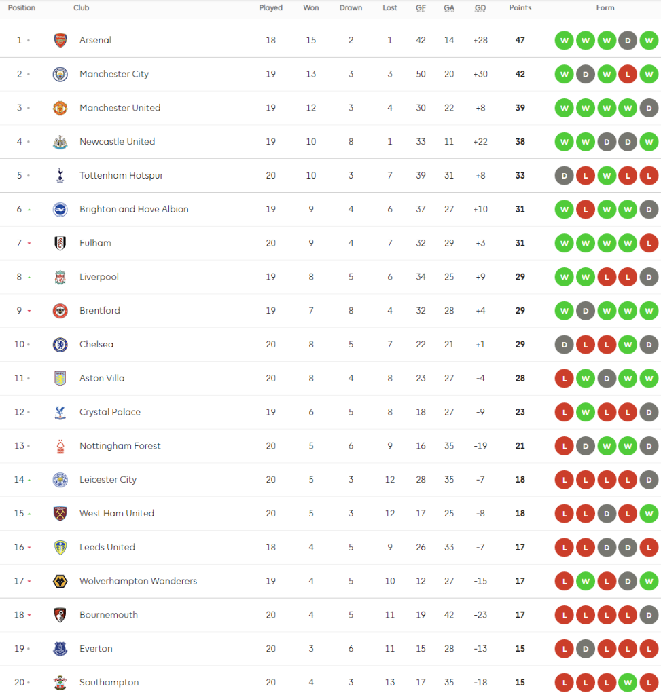Sort table by Points column header
This screenshot has width=661, height=695.
(520, 8)
